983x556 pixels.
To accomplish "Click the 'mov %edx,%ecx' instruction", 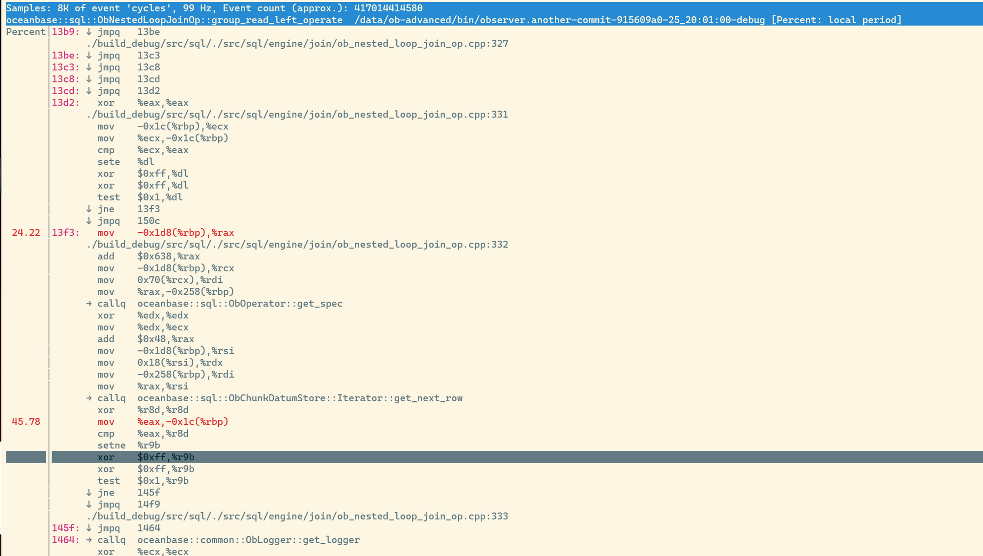I will [x=143, y=327].
